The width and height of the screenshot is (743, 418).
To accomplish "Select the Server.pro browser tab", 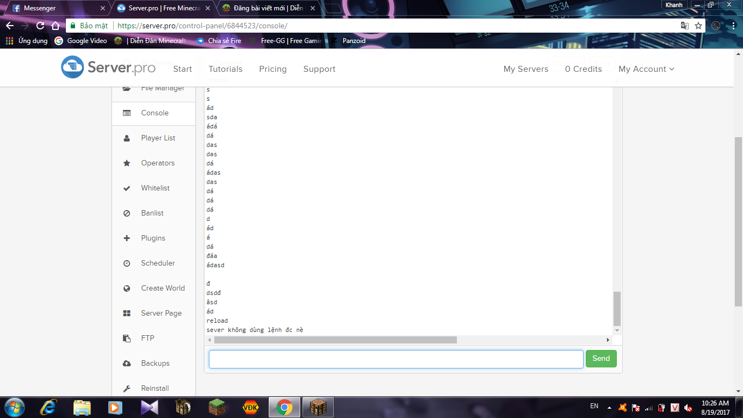I will [163, 8].
